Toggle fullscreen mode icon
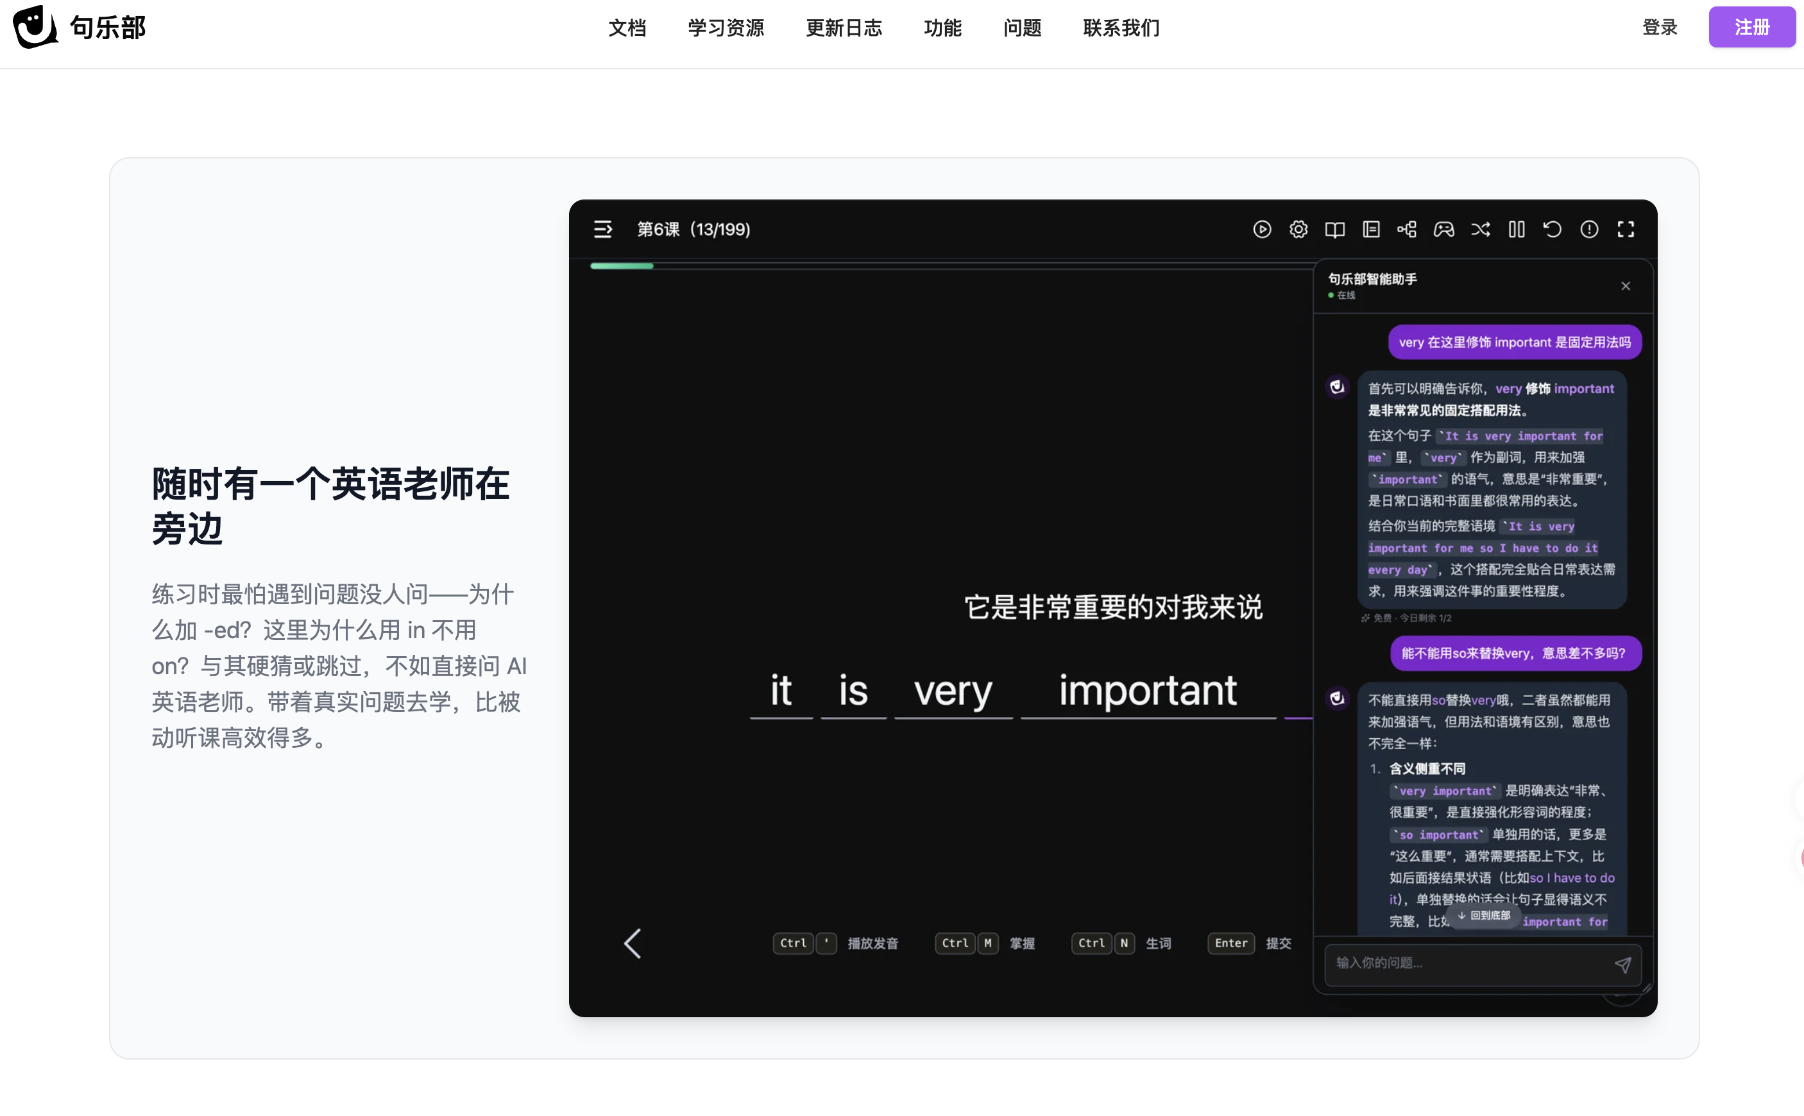 pyautogui.click(x=1626, y=230)
